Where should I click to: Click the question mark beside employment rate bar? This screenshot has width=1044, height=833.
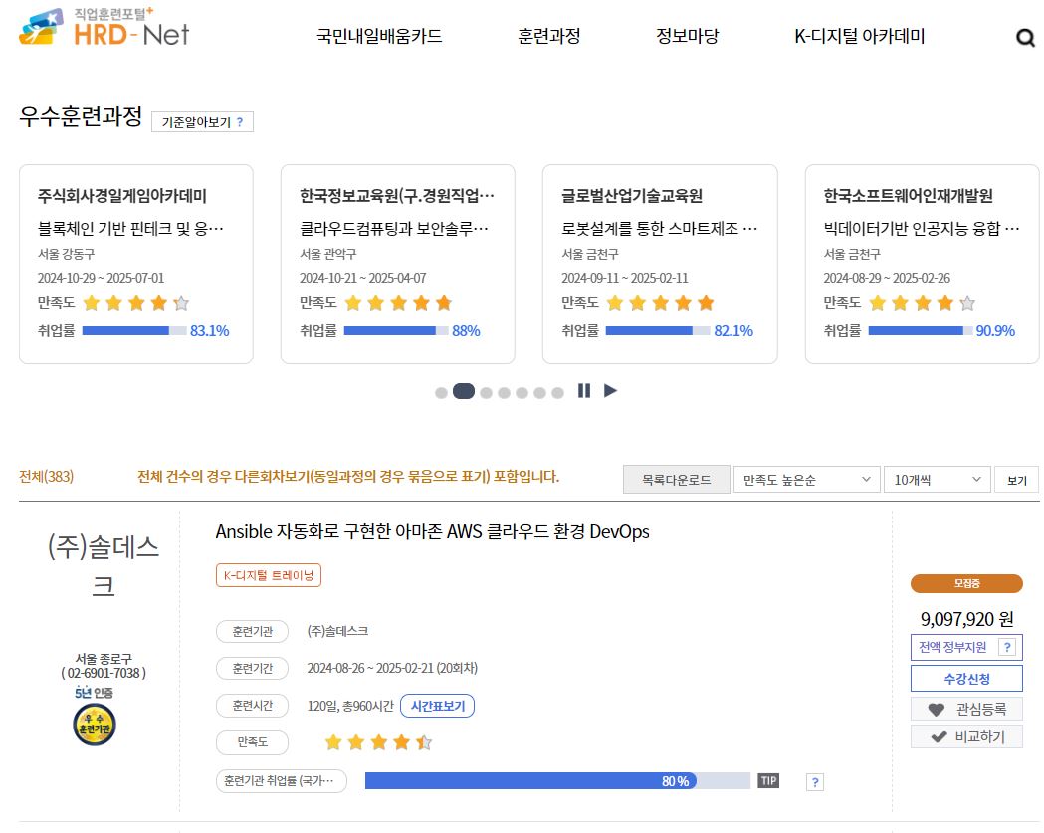pos(815,782)
